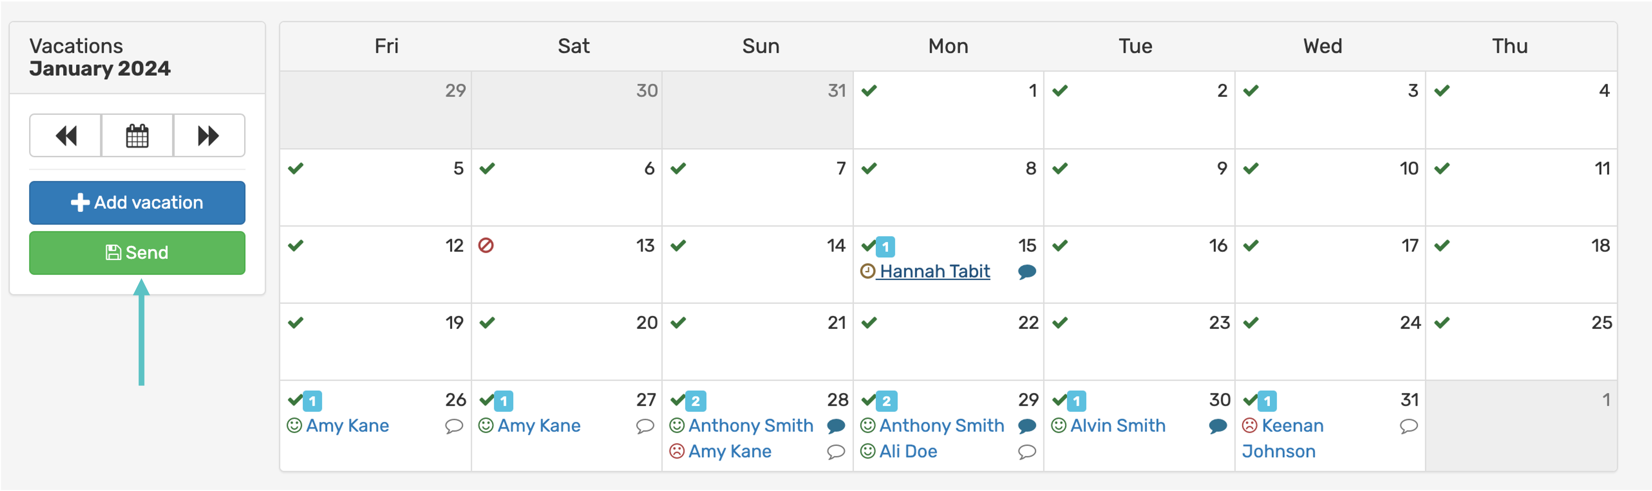Click the count badge on January 28
The height and width of the screenshot is (491, 1652).
click(696, 401)
